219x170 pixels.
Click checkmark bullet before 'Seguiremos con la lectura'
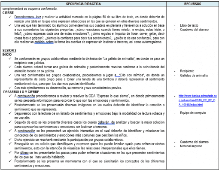tap(10, 113)
